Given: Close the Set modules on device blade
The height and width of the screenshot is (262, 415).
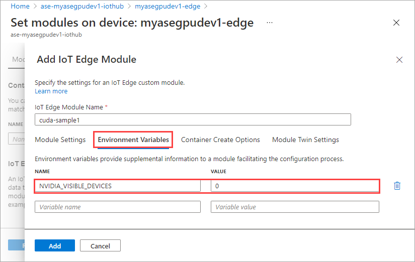Looking at the screenshot, I should tap(396, 23).
